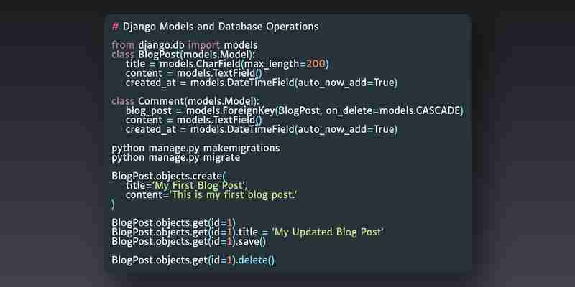Click models.ForeignKey in the blog_post line
Image resolution: width=575 pixels, height=287 pixels.
[x=230, y=110]
